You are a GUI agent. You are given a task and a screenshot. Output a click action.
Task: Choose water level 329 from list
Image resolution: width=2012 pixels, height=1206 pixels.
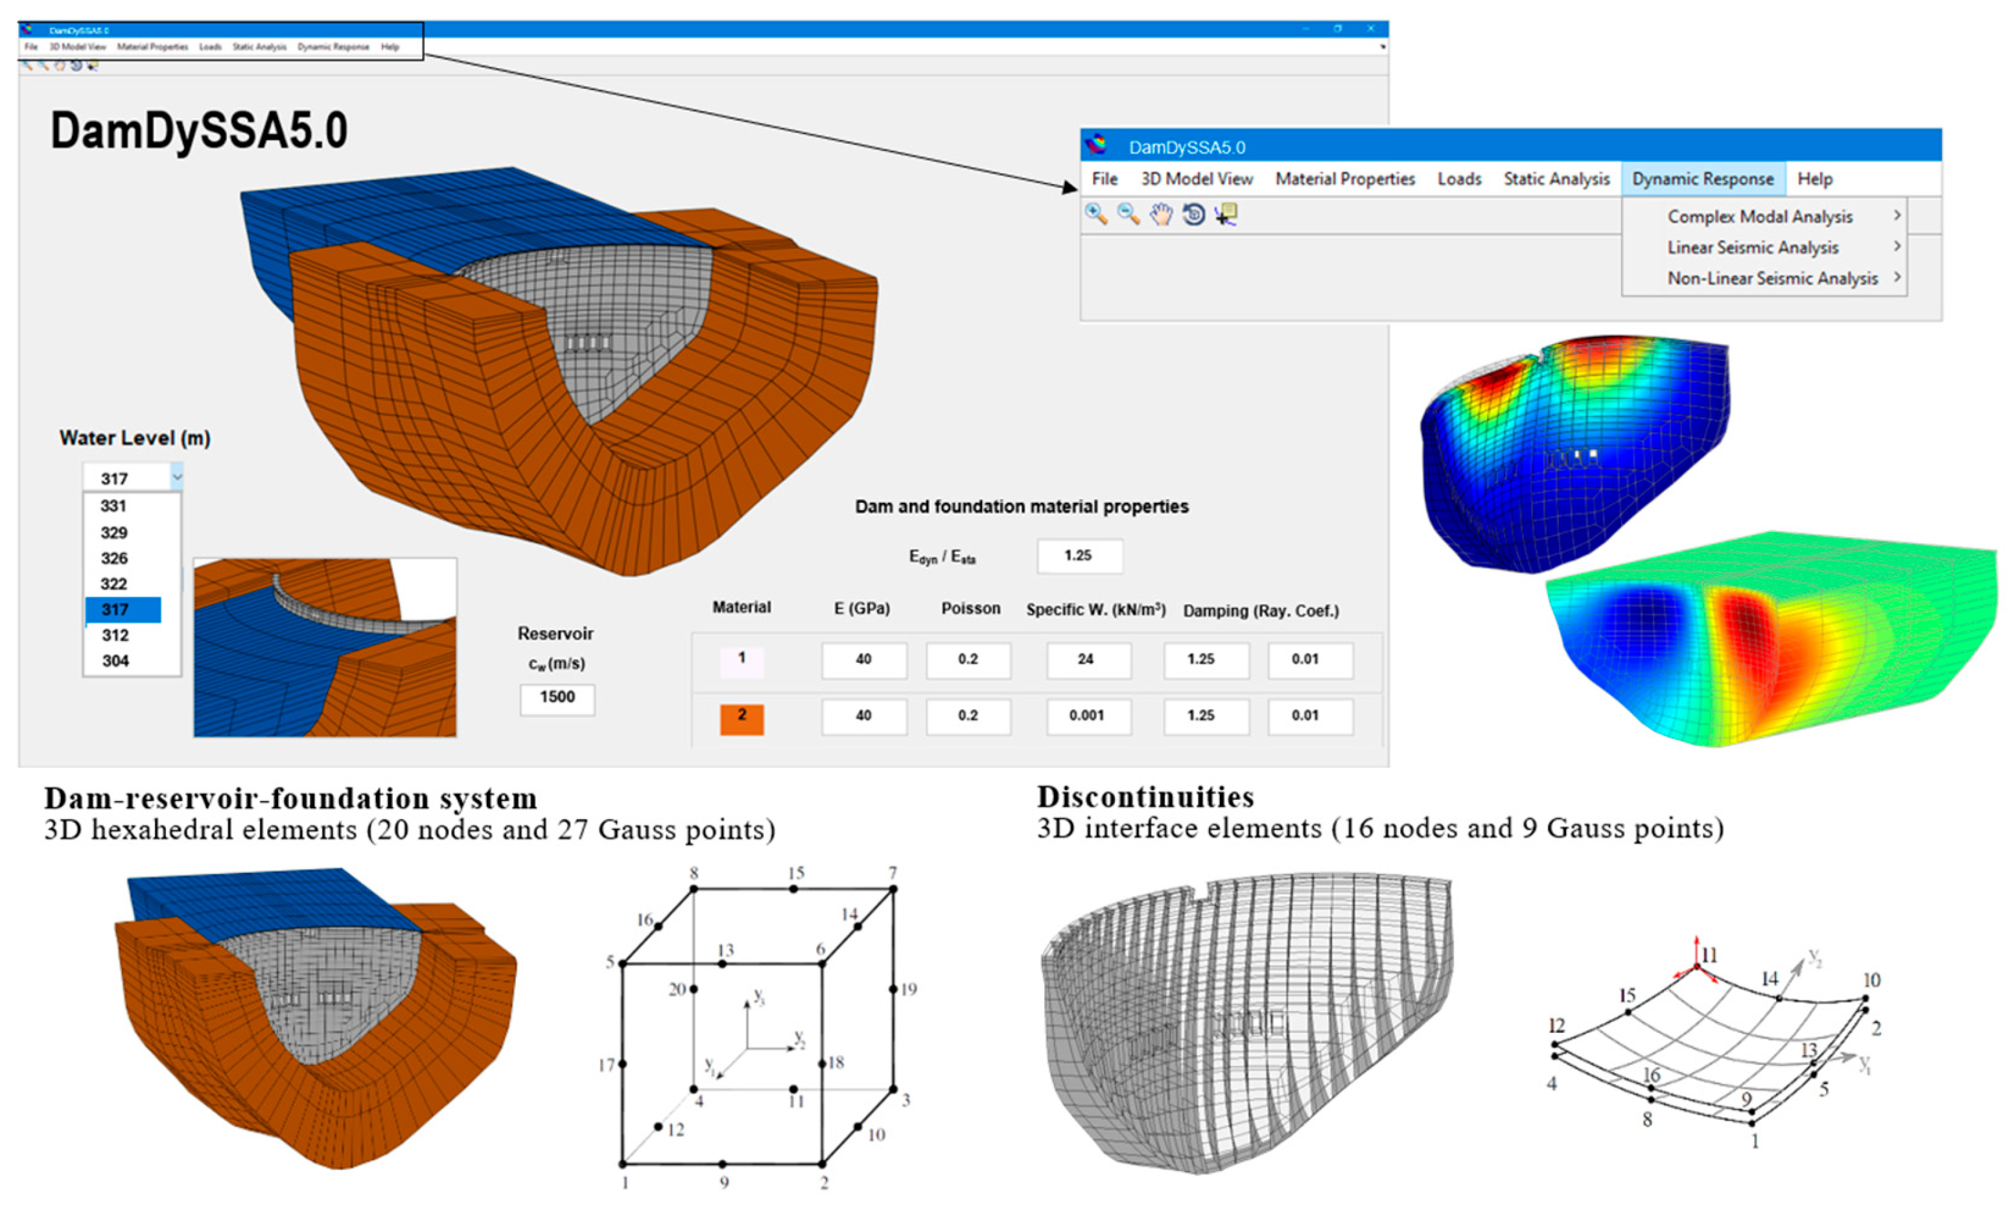click(x=114, y=533)
